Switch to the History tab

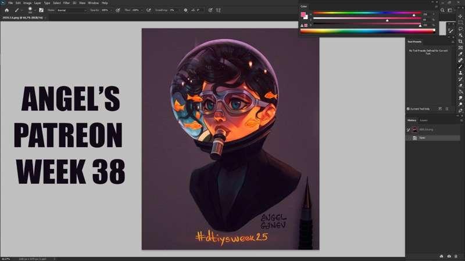pyautogui.click(x=412, y=121)
